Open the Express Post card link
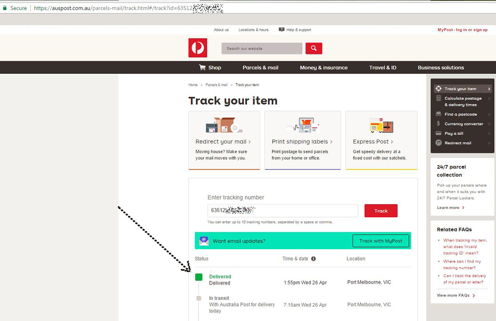Viewport: 496px width, 321px height. click(x=373, y=142)
